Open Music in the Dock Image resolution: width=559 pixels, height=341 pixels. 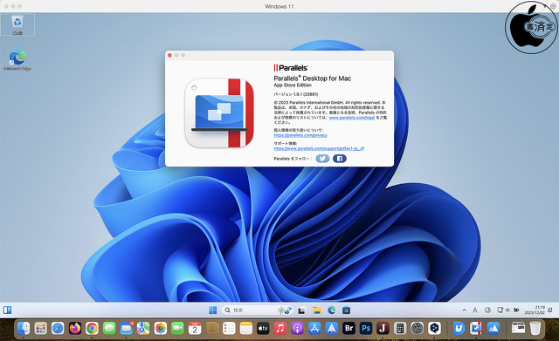pos(280,328)
